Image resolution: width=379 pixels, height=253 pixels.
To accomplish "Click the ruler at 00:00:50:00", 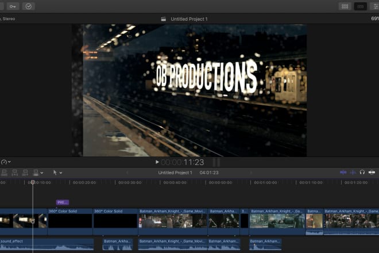I will click(x=220, y=182).
